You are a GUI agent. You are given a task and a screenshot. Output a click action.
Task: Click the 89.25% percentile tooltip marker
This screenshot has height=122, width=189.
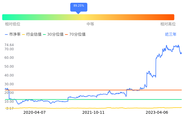tap(79, 6)
